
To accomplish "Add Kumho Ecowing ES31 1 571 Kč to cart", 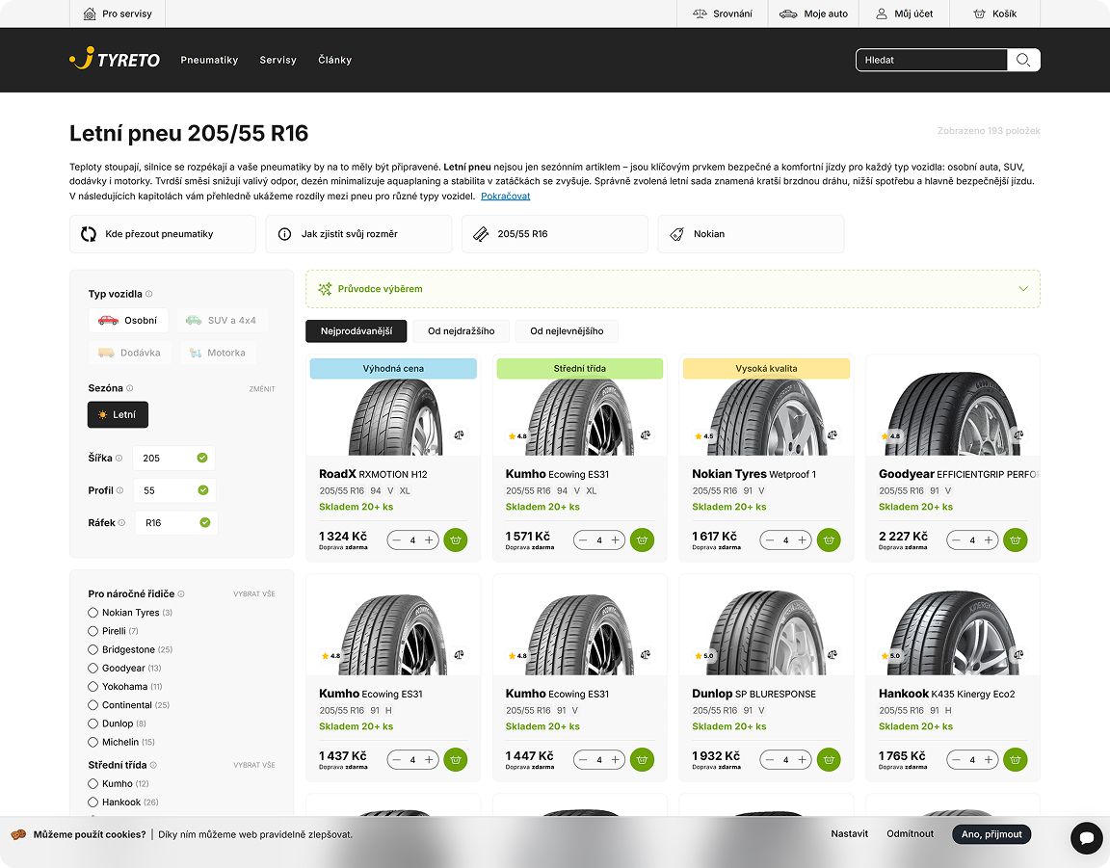I will click(642, 540).
